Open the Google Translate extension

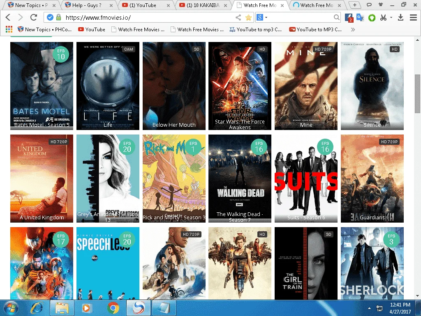(360, 17)
